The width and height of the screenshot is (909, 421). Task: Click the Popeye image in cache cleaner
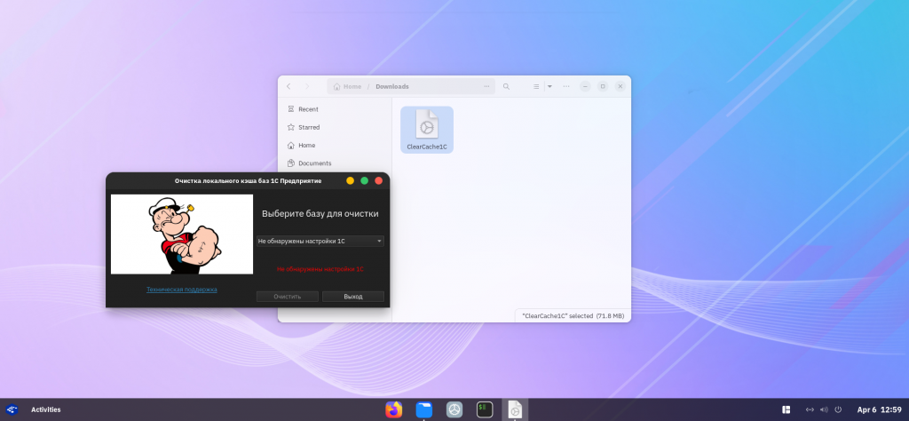tap(182, 234)
